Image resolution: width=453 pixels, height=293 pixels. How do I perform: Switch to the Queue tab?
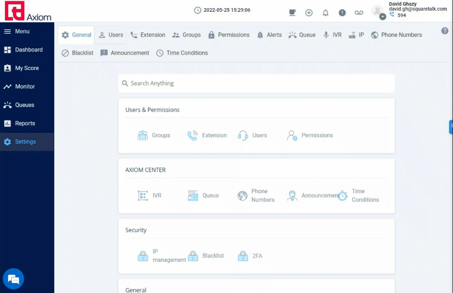click(x=302, y=35)
